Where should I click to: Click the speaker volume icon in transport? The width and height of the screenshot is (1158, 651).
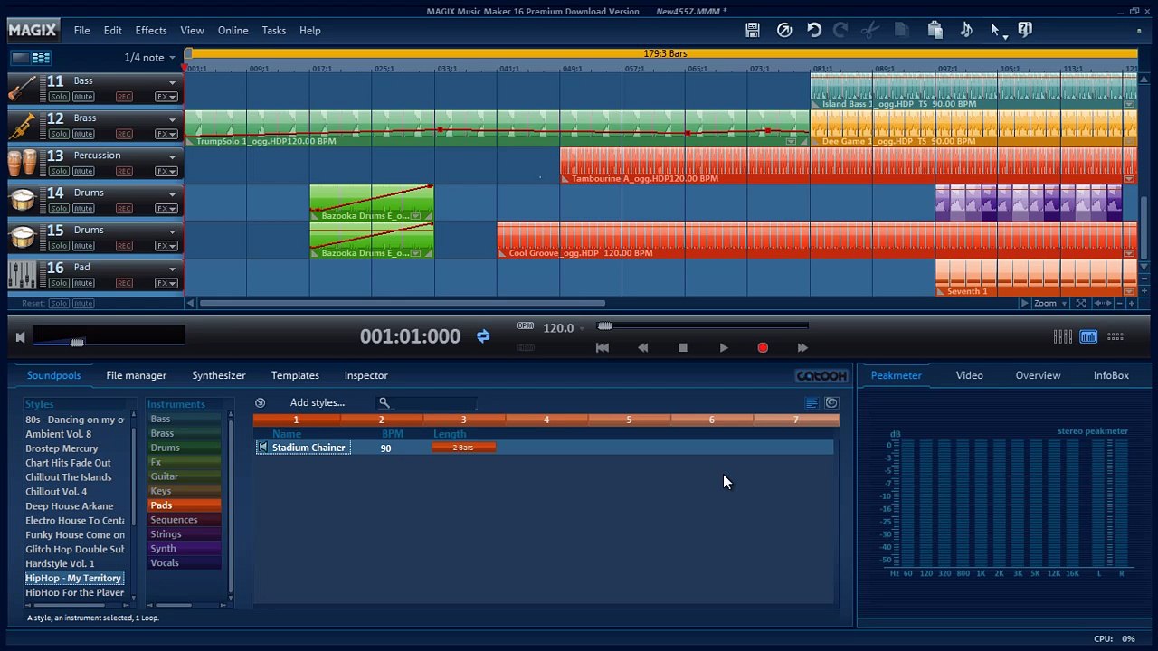pyautogui.click(x=20, y=337)
